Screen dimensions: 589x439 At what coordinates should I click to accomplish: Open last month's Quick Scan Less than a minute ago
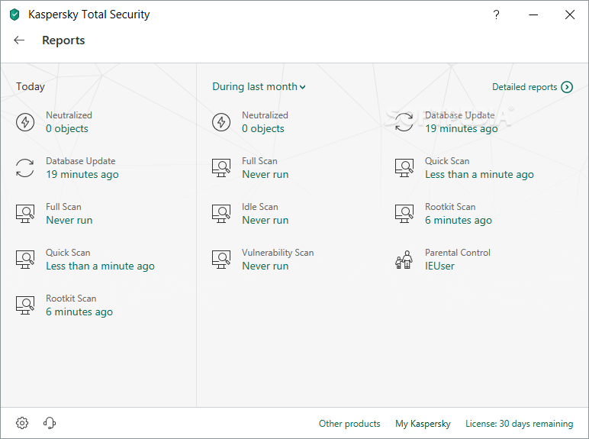(479, 174)
